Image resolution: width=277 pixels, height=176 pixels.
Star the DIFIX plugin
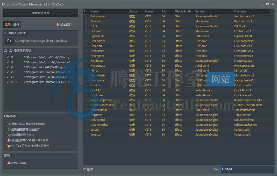[86, 26]
